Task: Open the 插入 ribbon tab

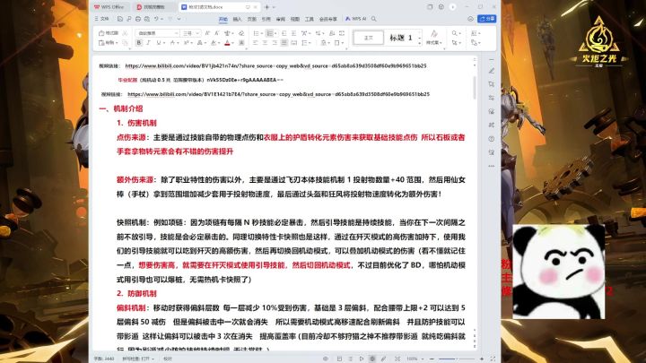Action: pos(238,19)
